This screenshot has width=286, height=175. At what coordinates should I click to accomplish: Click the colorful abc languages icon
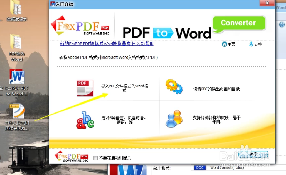click(85, 120)
